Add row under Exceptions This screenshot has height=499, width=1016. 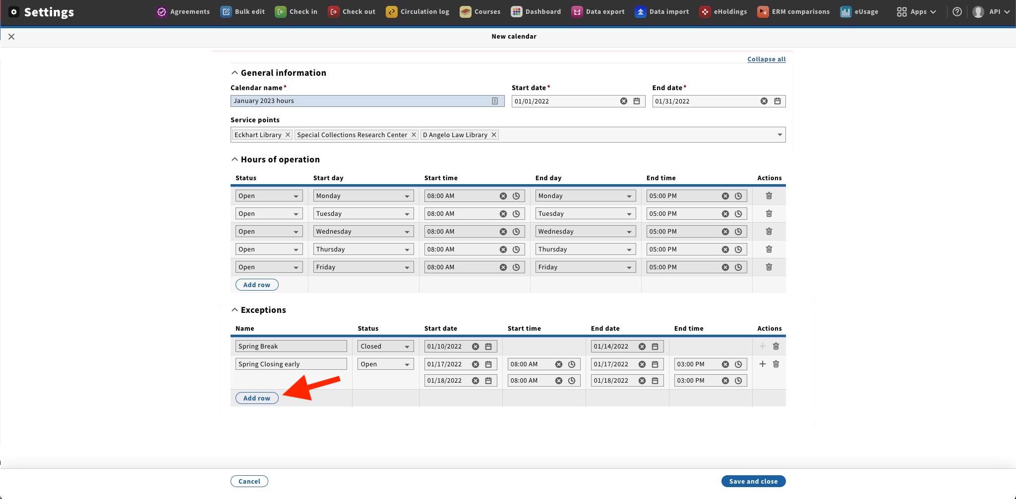pyautogui.click(x=257, y=398)
